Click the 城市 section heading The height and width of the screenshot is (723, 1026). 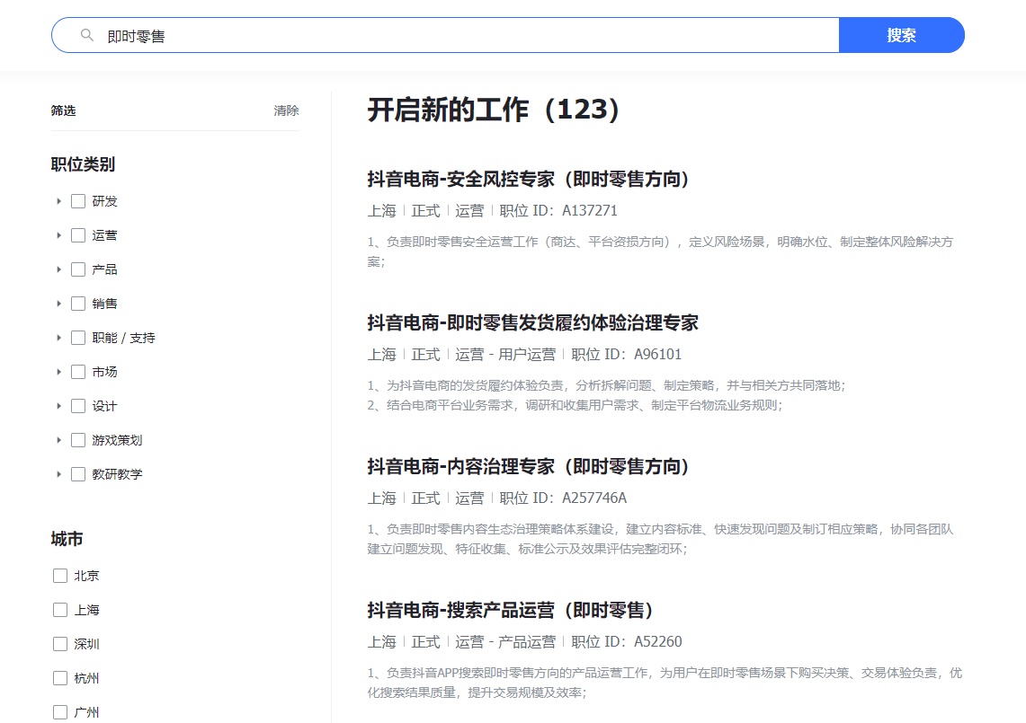pos(67,539)
